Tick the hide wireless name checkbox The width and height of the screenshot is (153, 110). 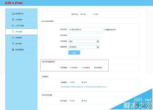point(105,30)
